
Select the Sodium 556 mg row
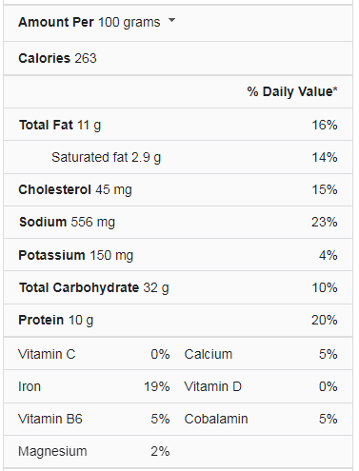coord(178,222)
